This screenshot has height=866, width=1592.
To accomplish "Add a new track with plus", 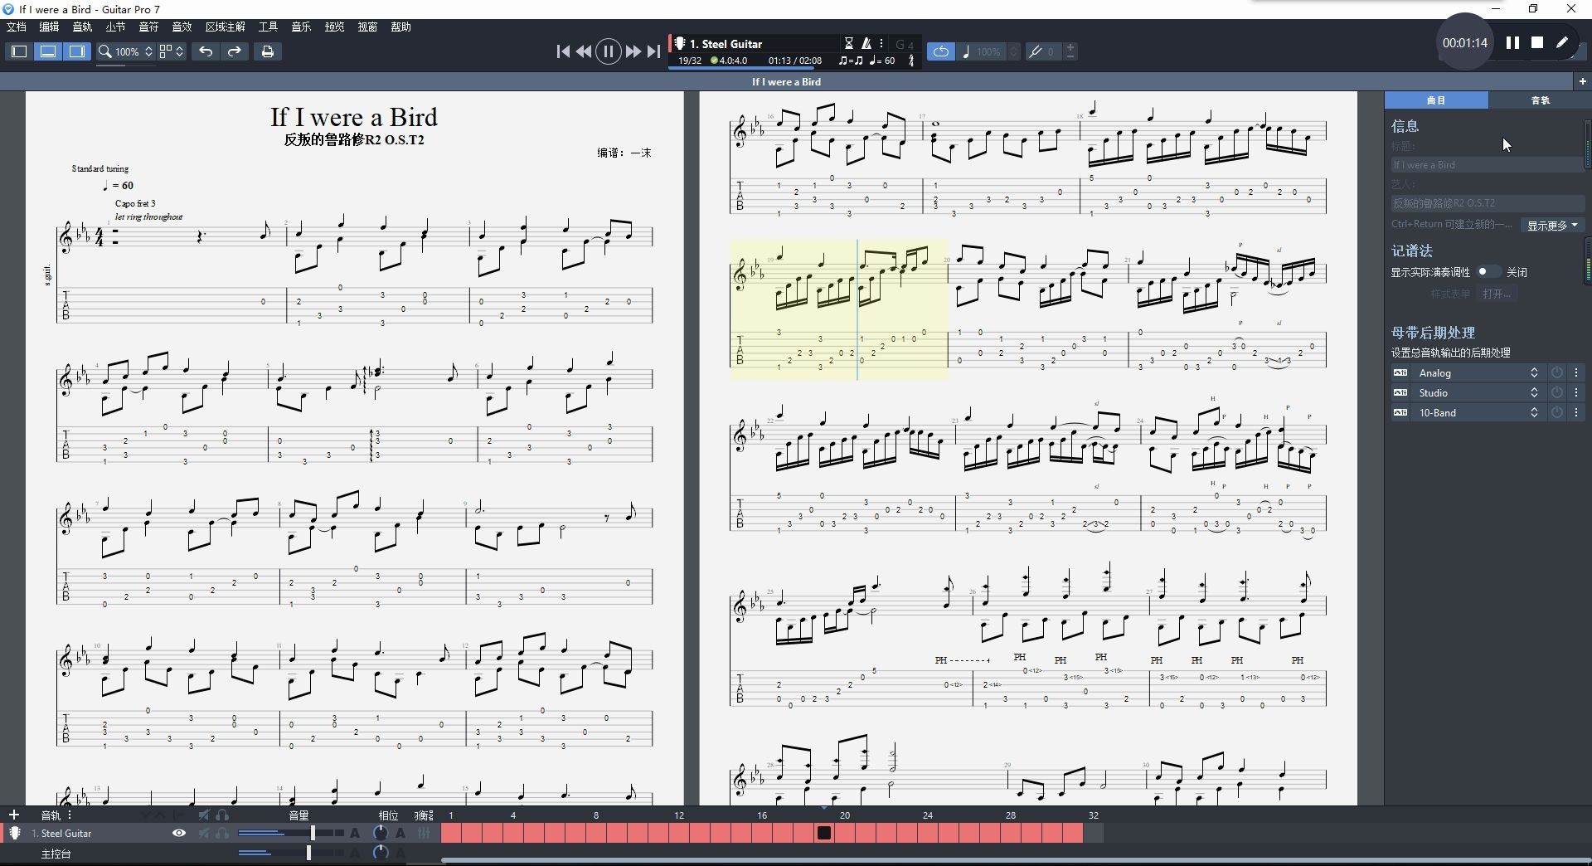I will (14, 815).
